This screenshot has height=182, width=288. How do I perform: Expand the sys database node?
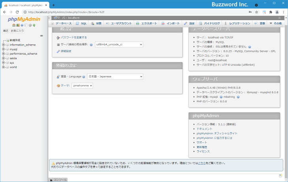click(3, 63)
